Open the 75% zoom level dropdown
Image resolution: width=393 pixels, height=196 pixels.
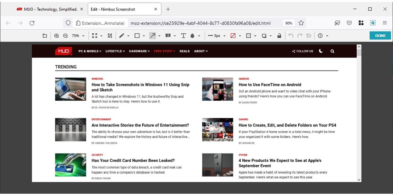pyautogui.click(x=79, y=36)
